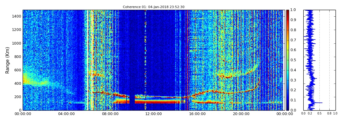Click the 0.5 tick under the profile plot
Screen dimensions: 343x121
click(320, 114)
